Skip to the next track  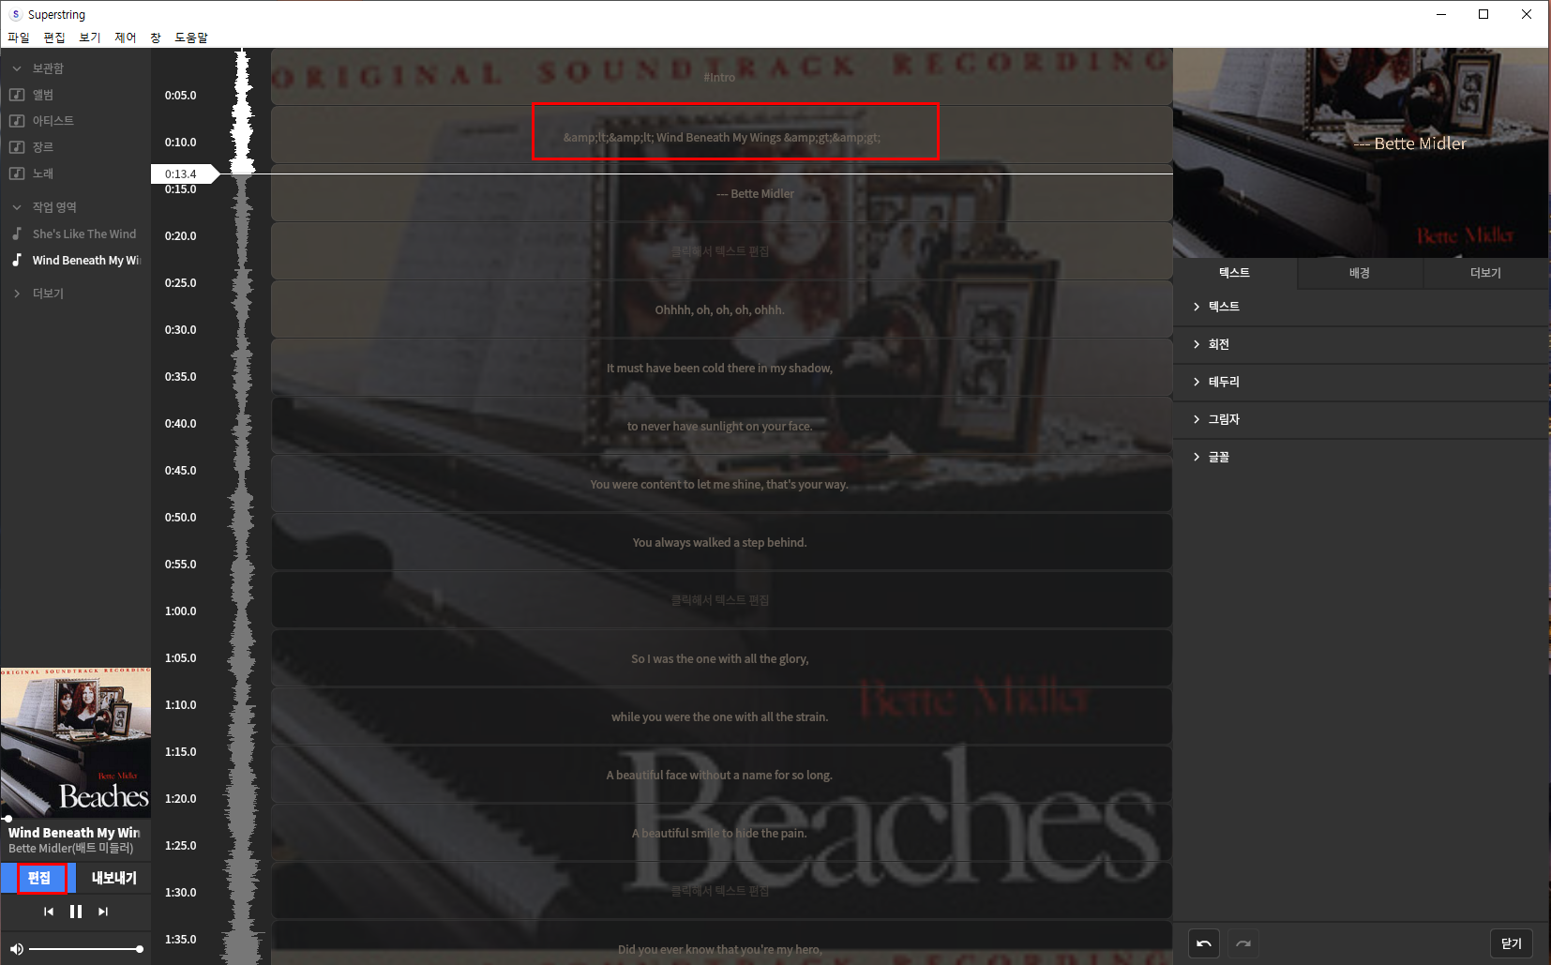tap(103, 912)
